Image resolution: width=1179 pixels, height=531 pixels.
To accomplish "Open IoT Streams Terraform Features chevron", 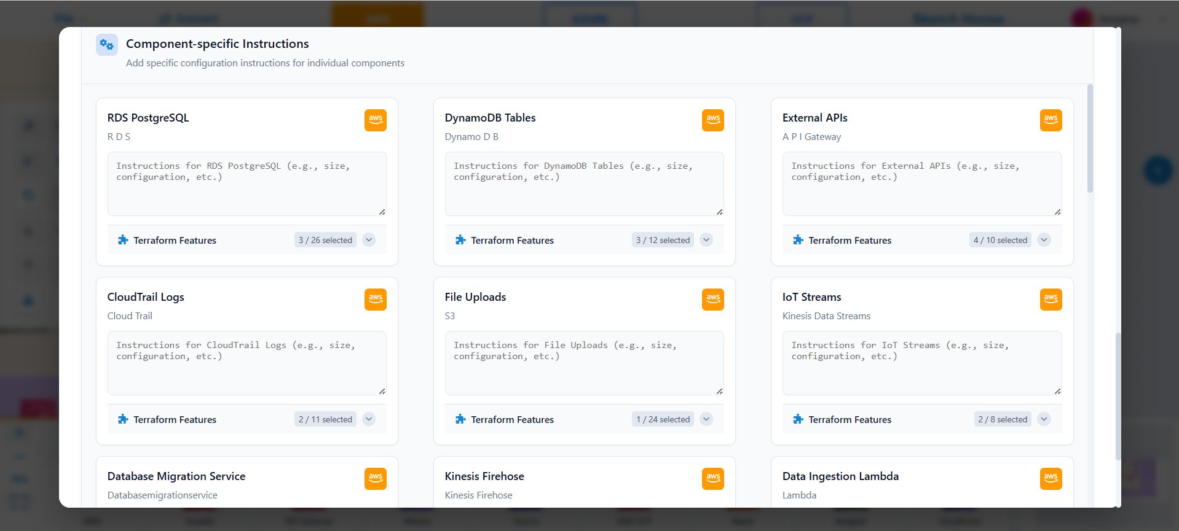I will pyautogui.click(x=1044, y=419).
